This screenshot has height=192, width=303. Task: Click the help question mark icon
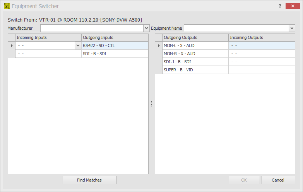(x=280, y=6)
